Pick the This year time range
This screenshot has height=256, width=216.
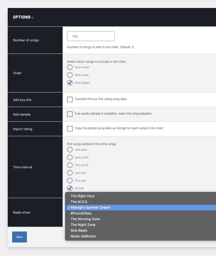(x=70, y=181)
